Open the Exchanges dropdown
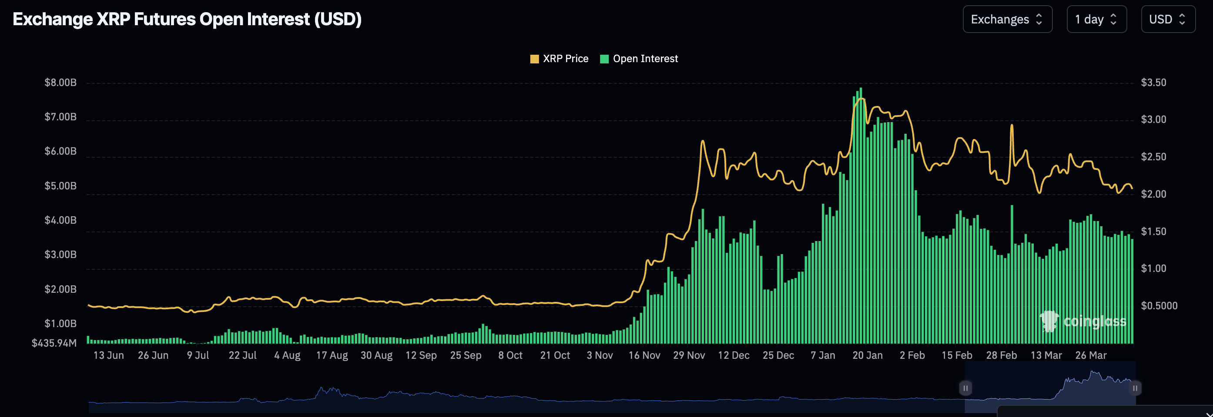This screenshot has height=417, width=1213. 1007,19
